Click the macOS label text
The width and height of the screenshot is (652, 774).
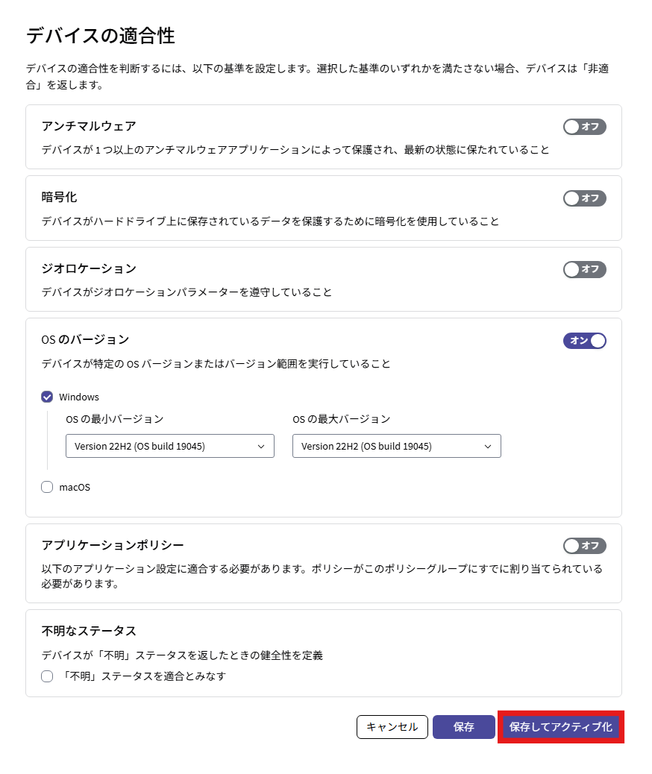75,487
